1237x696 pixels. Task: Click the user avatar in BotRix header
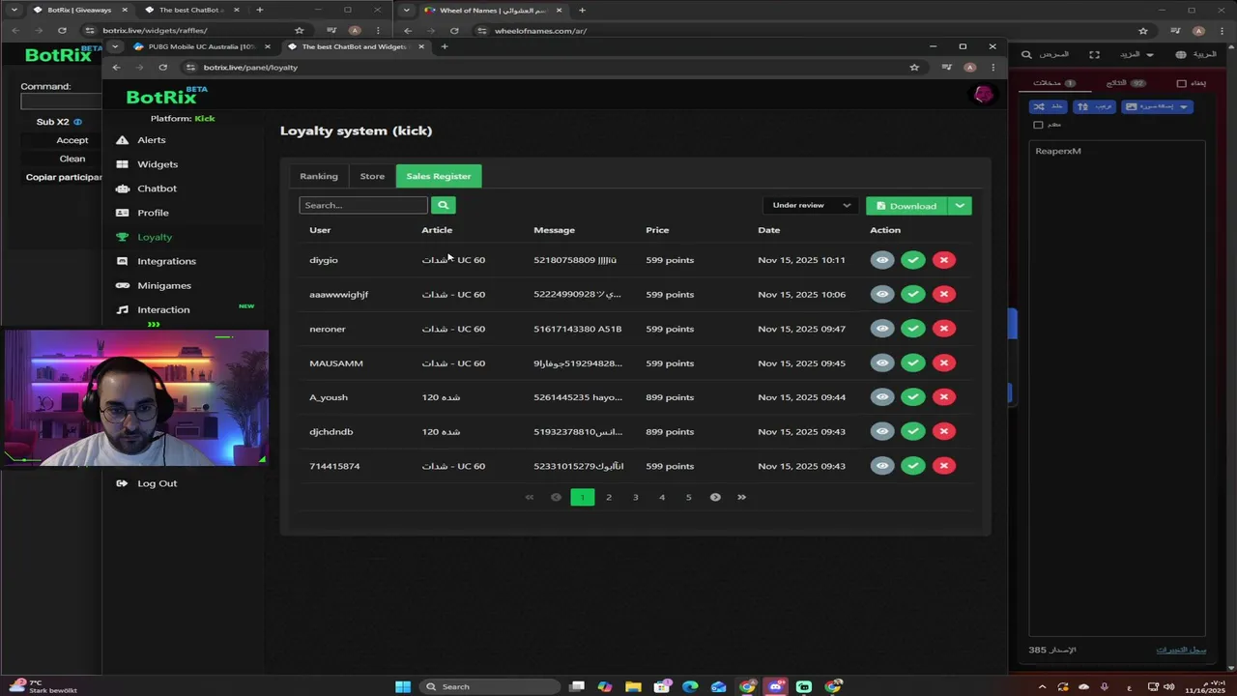tap(983, 95)
